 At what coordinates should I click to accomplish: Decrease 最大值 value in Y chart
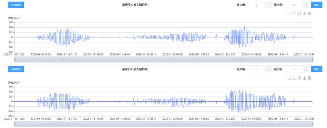pos(268,71)
